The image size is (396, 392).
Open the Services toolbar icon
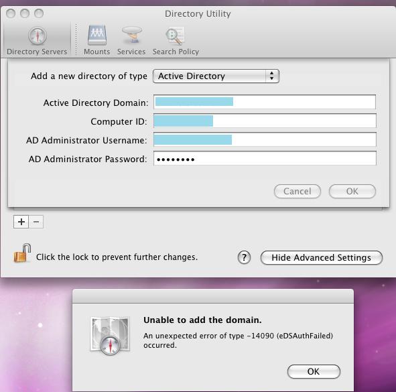(x=131, y=40)
